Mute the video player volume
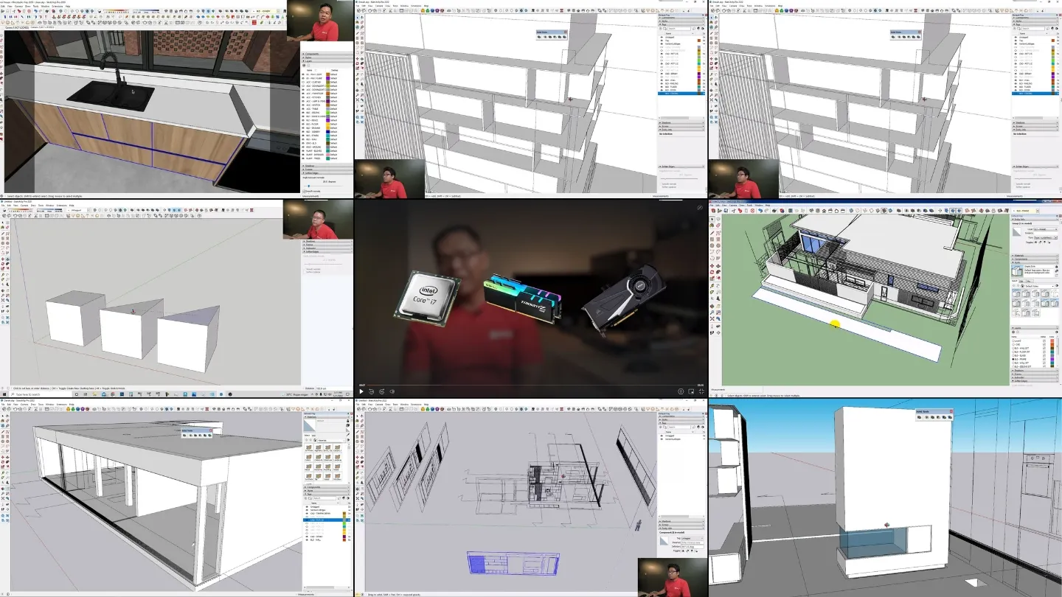The image size is (1062, 597). [x=392, y=391]
